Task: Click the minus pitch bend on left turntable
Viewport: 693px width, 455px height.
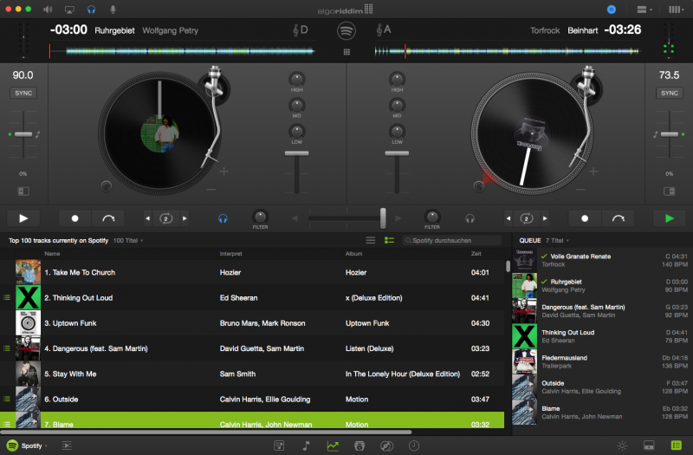Action: pyautogui.click(x=211, y=190)
